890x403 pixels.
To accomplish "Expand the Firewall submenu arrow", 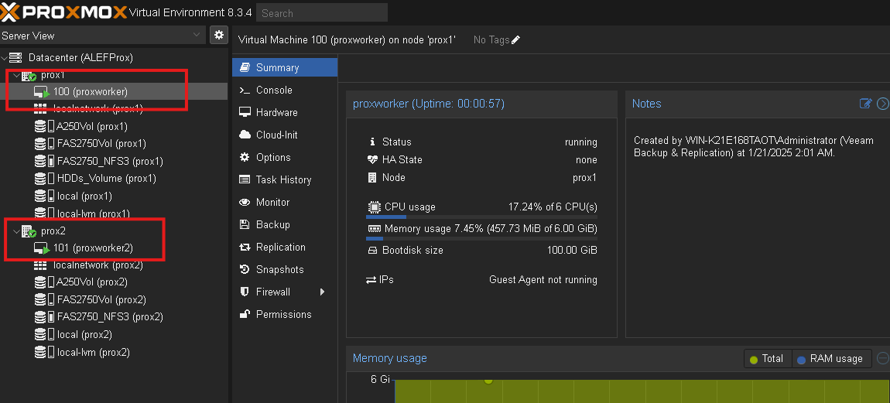I will pos(323,292).
